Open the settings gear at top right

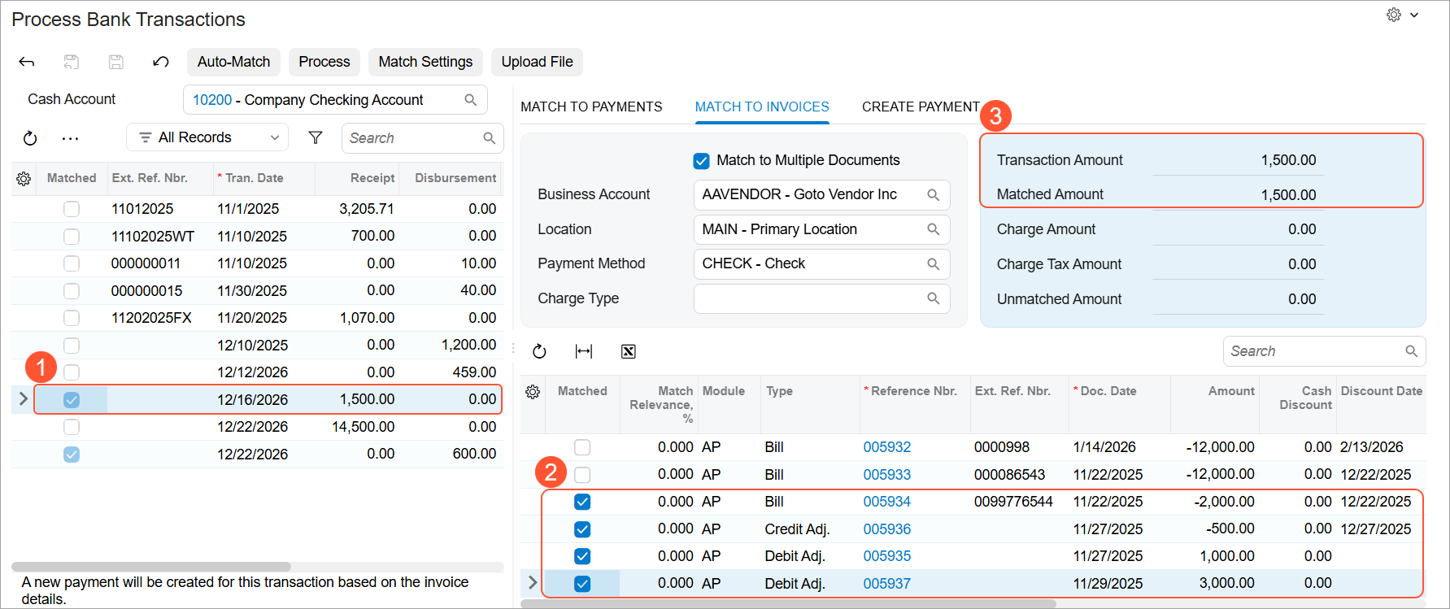[1394, 15]
